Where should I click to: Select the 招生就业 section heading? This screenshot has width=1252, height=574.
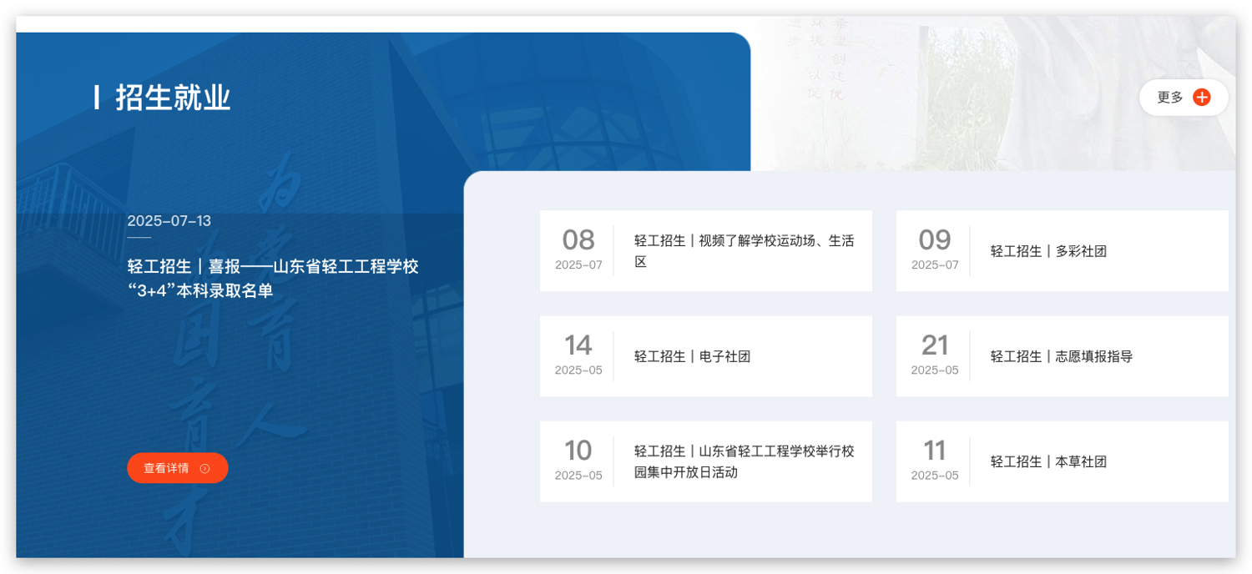tap(173, 98)
